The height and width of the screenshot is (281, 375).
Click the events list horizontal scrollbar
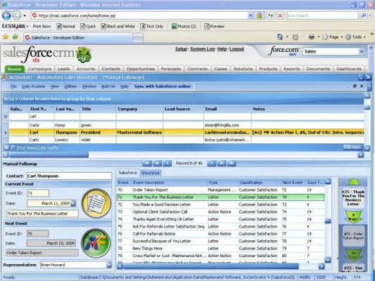(211, 266)
